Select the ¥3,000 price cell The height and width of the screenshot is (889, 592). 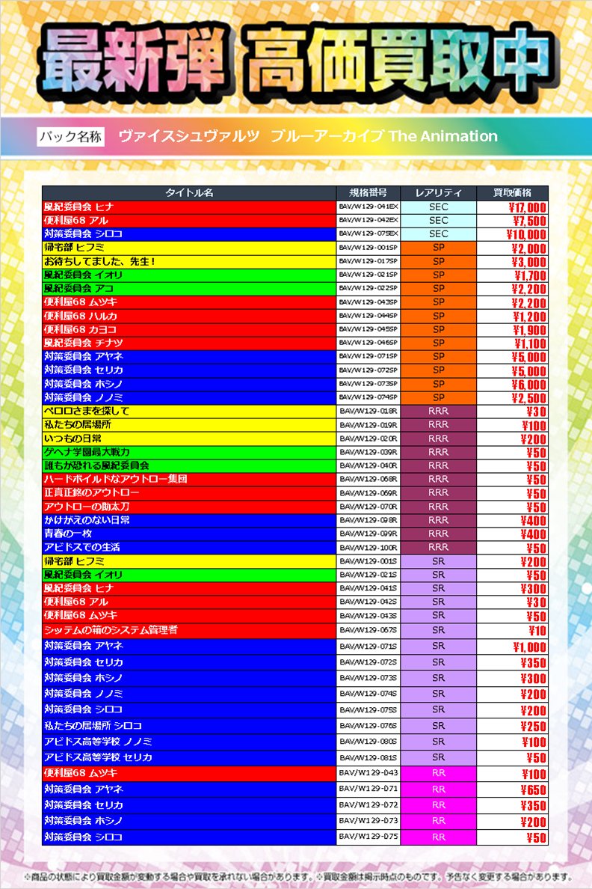(x=512, y=261)
